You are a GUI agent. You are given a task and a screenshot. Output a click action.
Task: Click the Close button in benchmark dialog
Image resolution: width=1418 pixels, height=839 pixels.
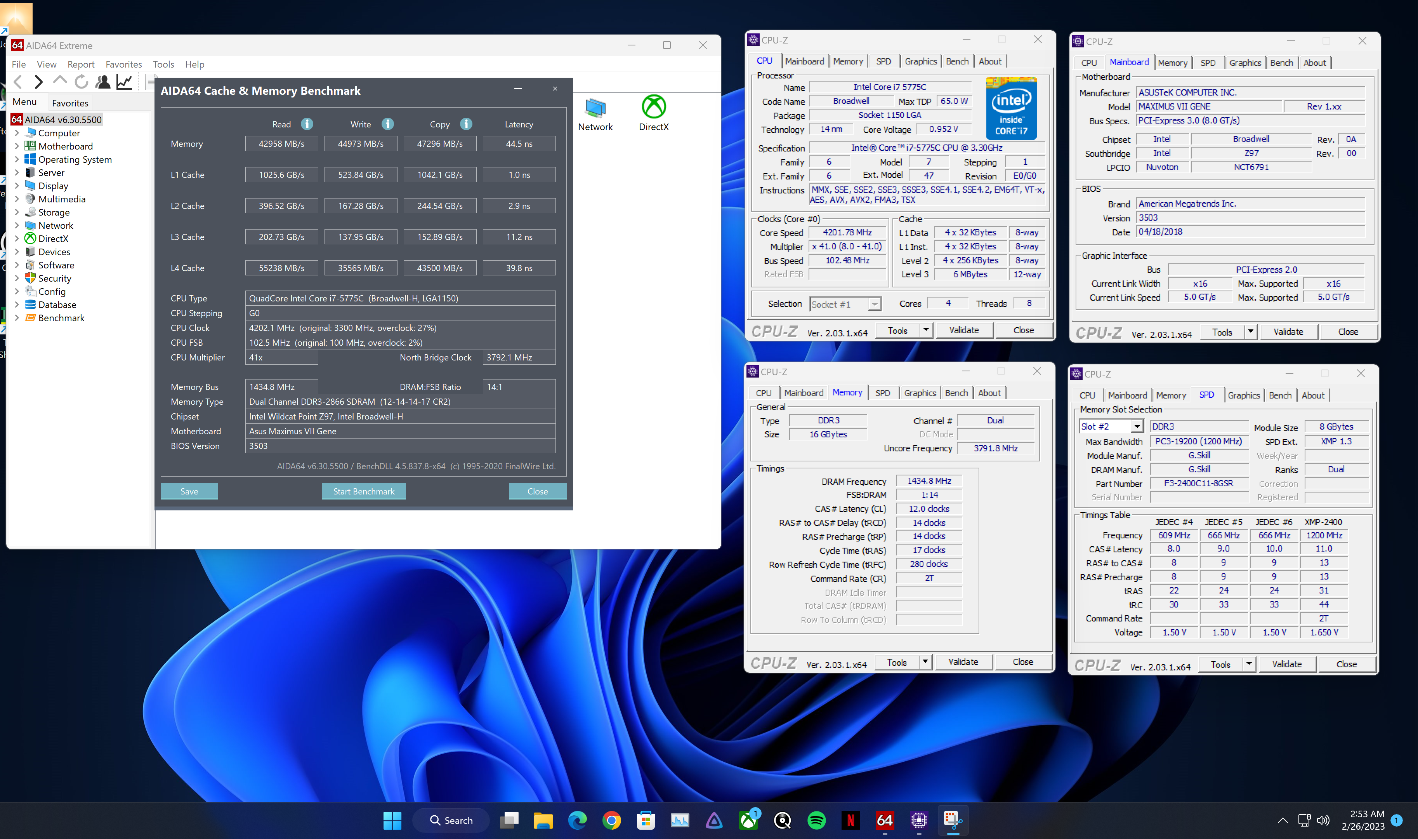tap(537, 491)
